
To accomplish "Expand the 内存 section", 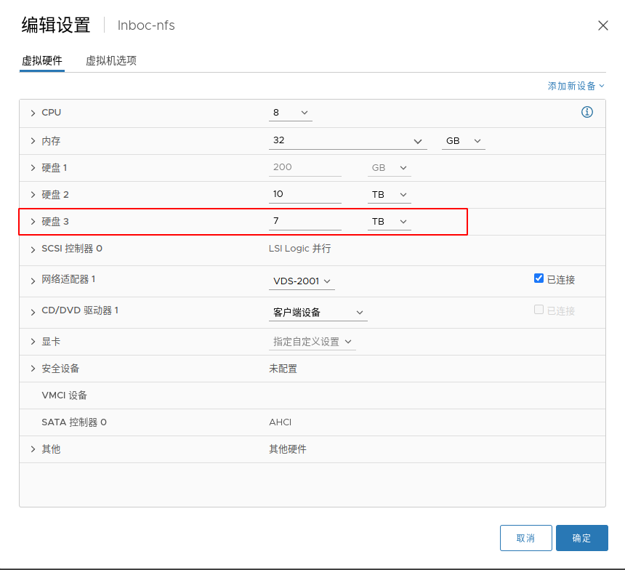I will click(33, 140).
